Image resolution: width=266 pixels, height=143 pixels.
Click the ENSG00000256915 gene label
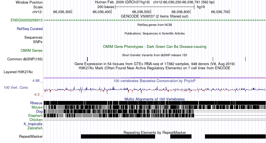point(27,20)
